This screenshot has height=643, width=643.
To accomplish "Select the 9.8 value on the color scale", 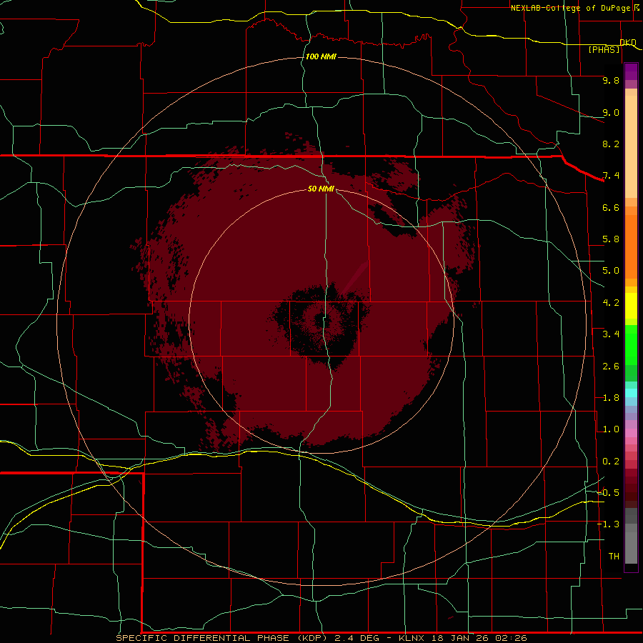I will pyautogui.click(x=611, y=80).
